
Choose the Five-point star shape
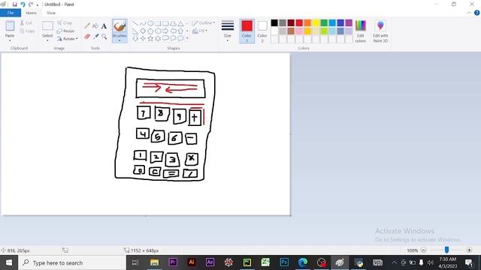[x=150, y=38]
